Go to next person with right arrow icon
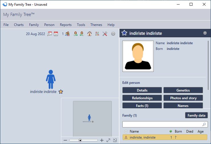This screenshot has width=211, height=144. click(x=82, y=34)
